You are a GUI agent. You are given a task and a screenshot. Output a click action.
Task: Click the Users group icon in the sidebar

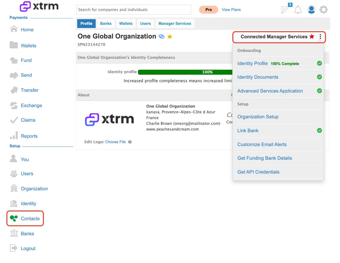[14, 173]
